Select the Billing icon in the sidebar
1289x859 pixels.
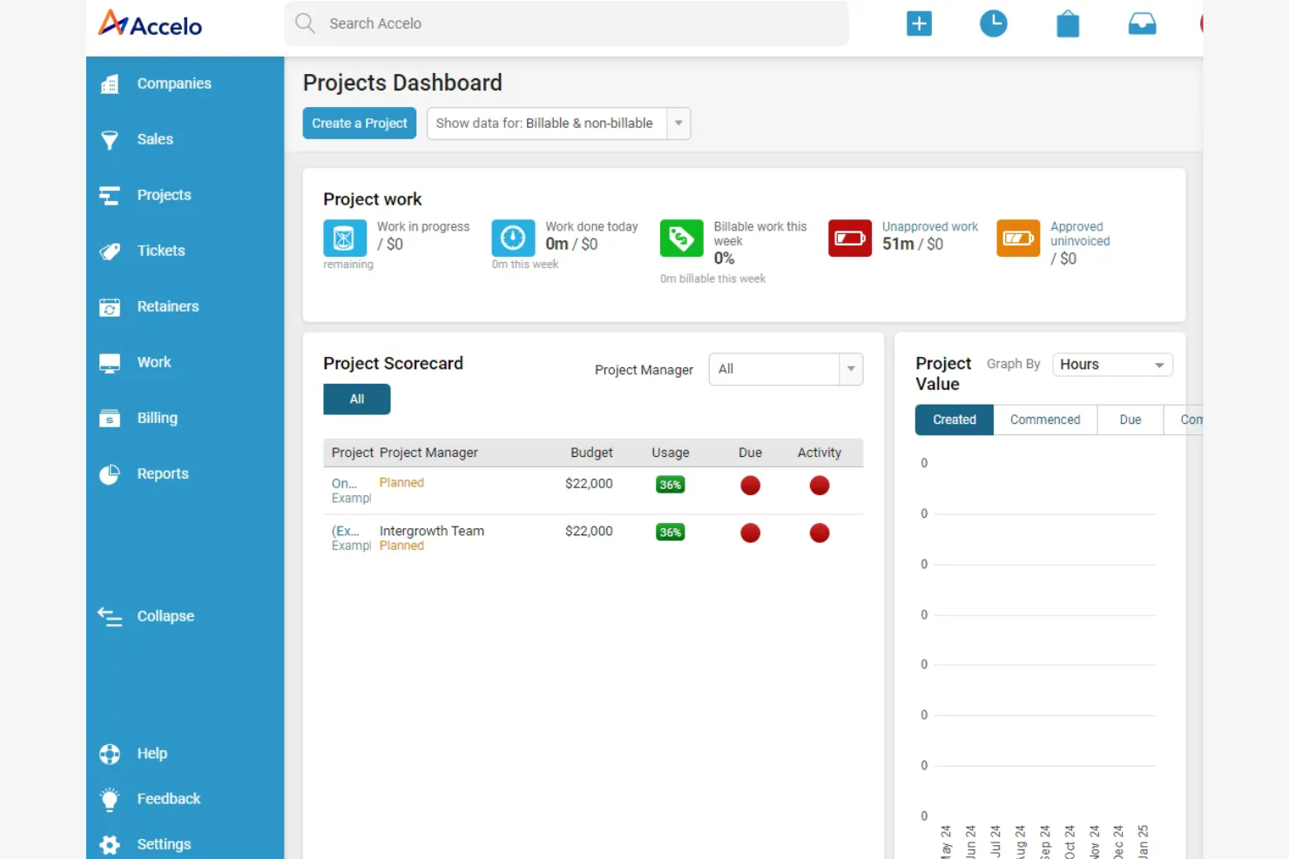tap(110, 418)
